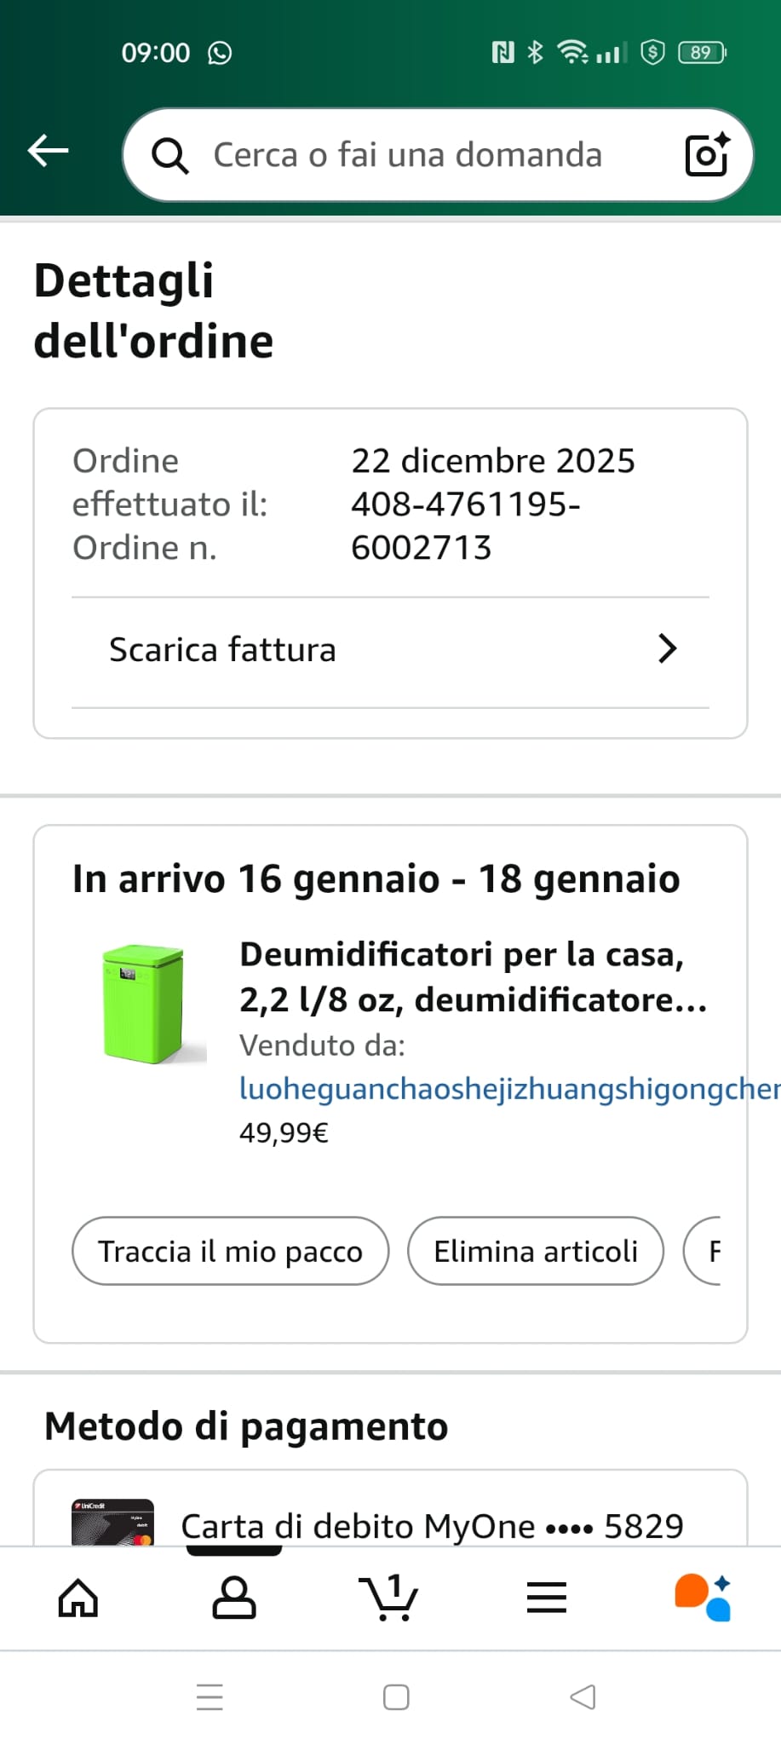Open the account profile tab
The image size is (781, 1745).
pyautogui.click(x=233, y=1597)
